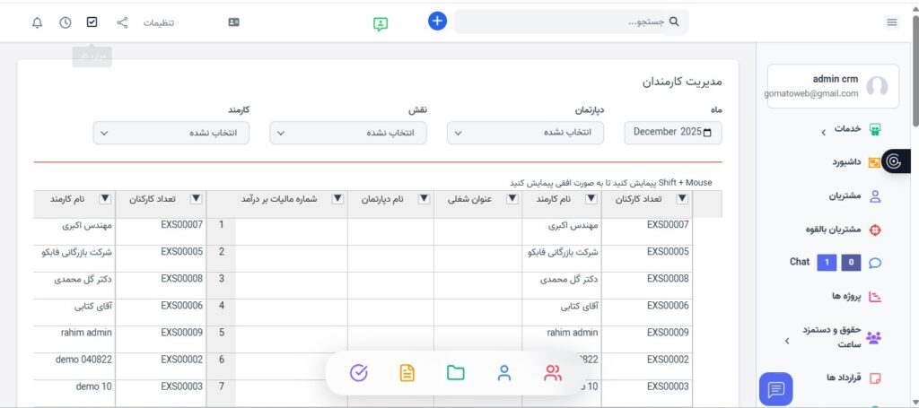919x408 pixels.
Task: Click the داشبورد sidebar icon
Action: [x=874, y=162]
